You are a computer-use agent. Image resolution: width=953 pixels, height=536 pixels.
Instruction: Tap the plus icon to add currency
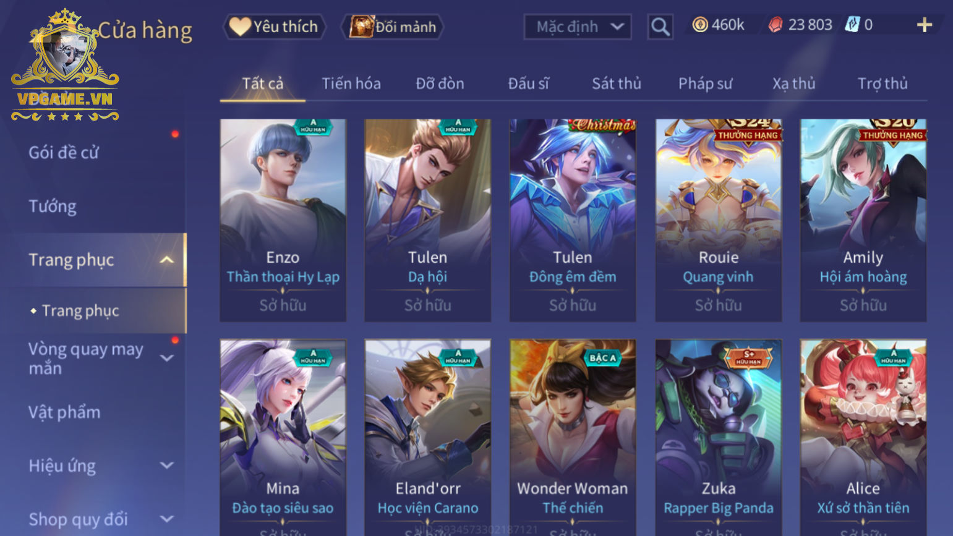(924, 25)
